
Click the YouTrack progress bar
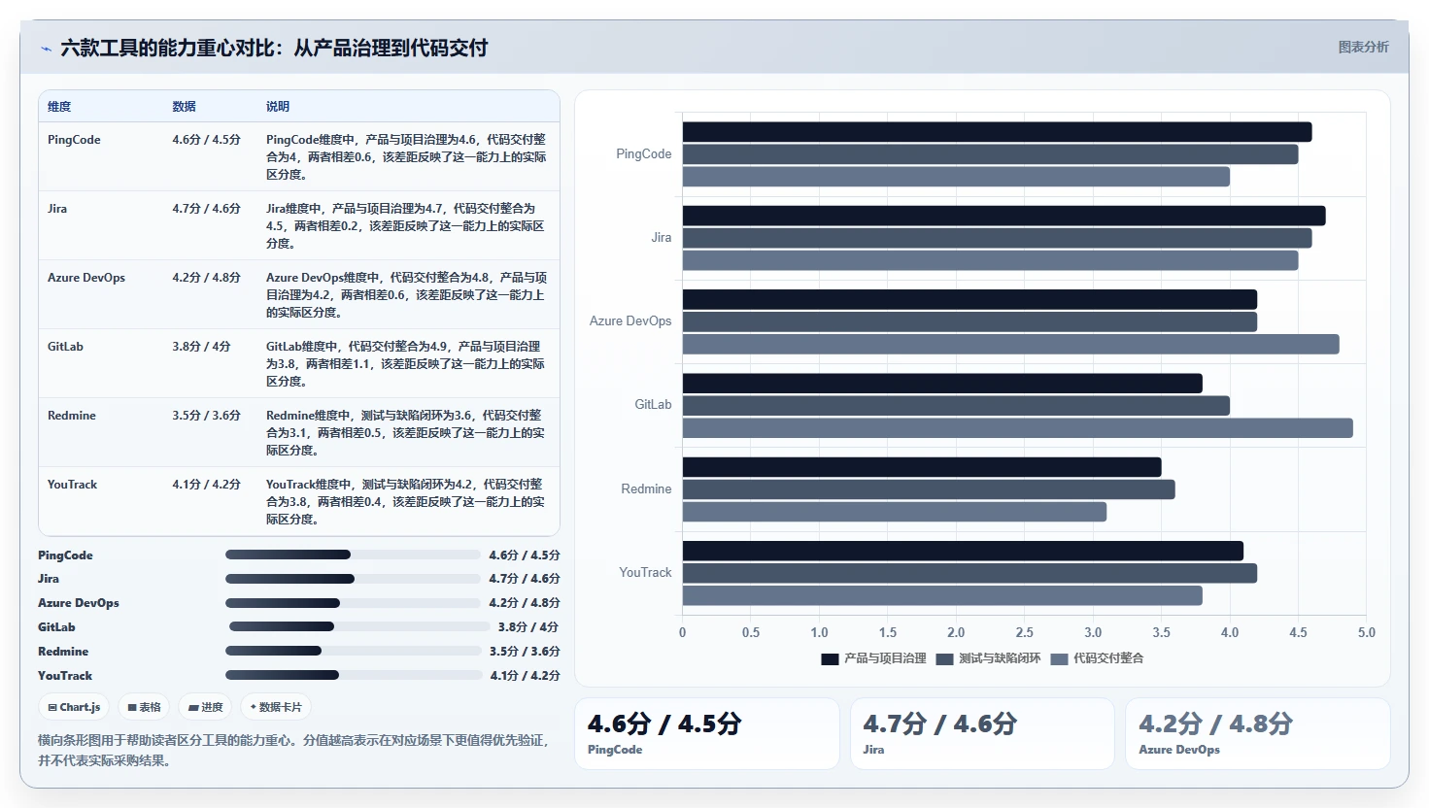point(354,675)
